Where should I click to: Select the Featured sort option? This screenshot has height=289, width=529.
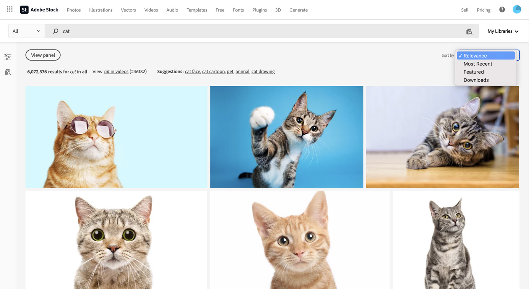click(474, 72)
